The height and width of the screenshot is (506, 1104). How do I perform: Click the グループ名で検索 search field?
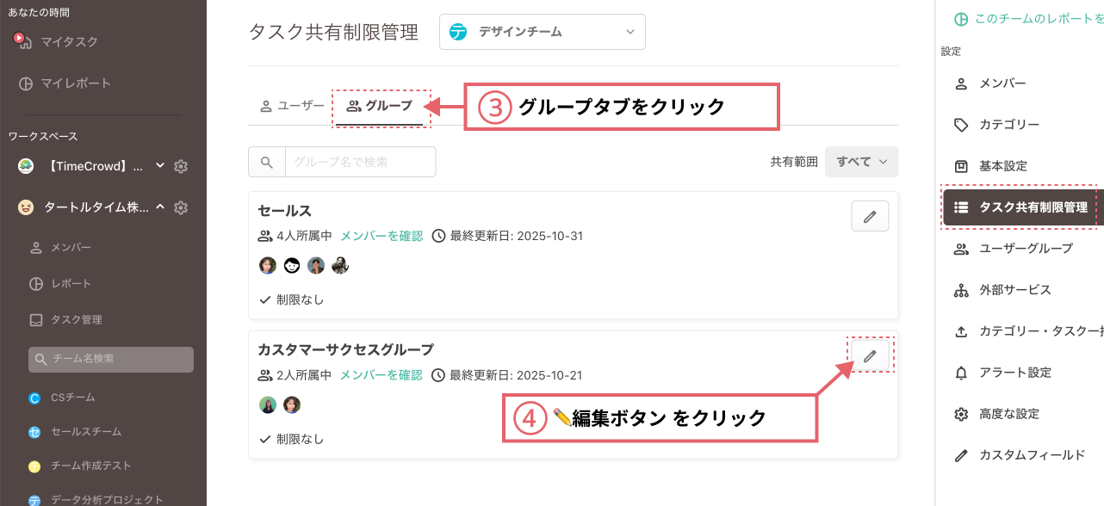(x=360, y=161)
